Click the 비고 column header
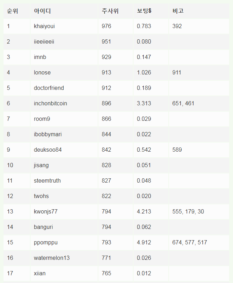Viewport: 233px width, 283px height. [178, 11]
